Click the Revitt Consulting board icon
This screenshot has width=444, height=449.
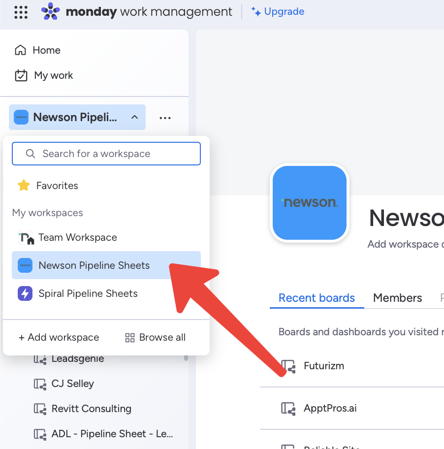[40, 409]
